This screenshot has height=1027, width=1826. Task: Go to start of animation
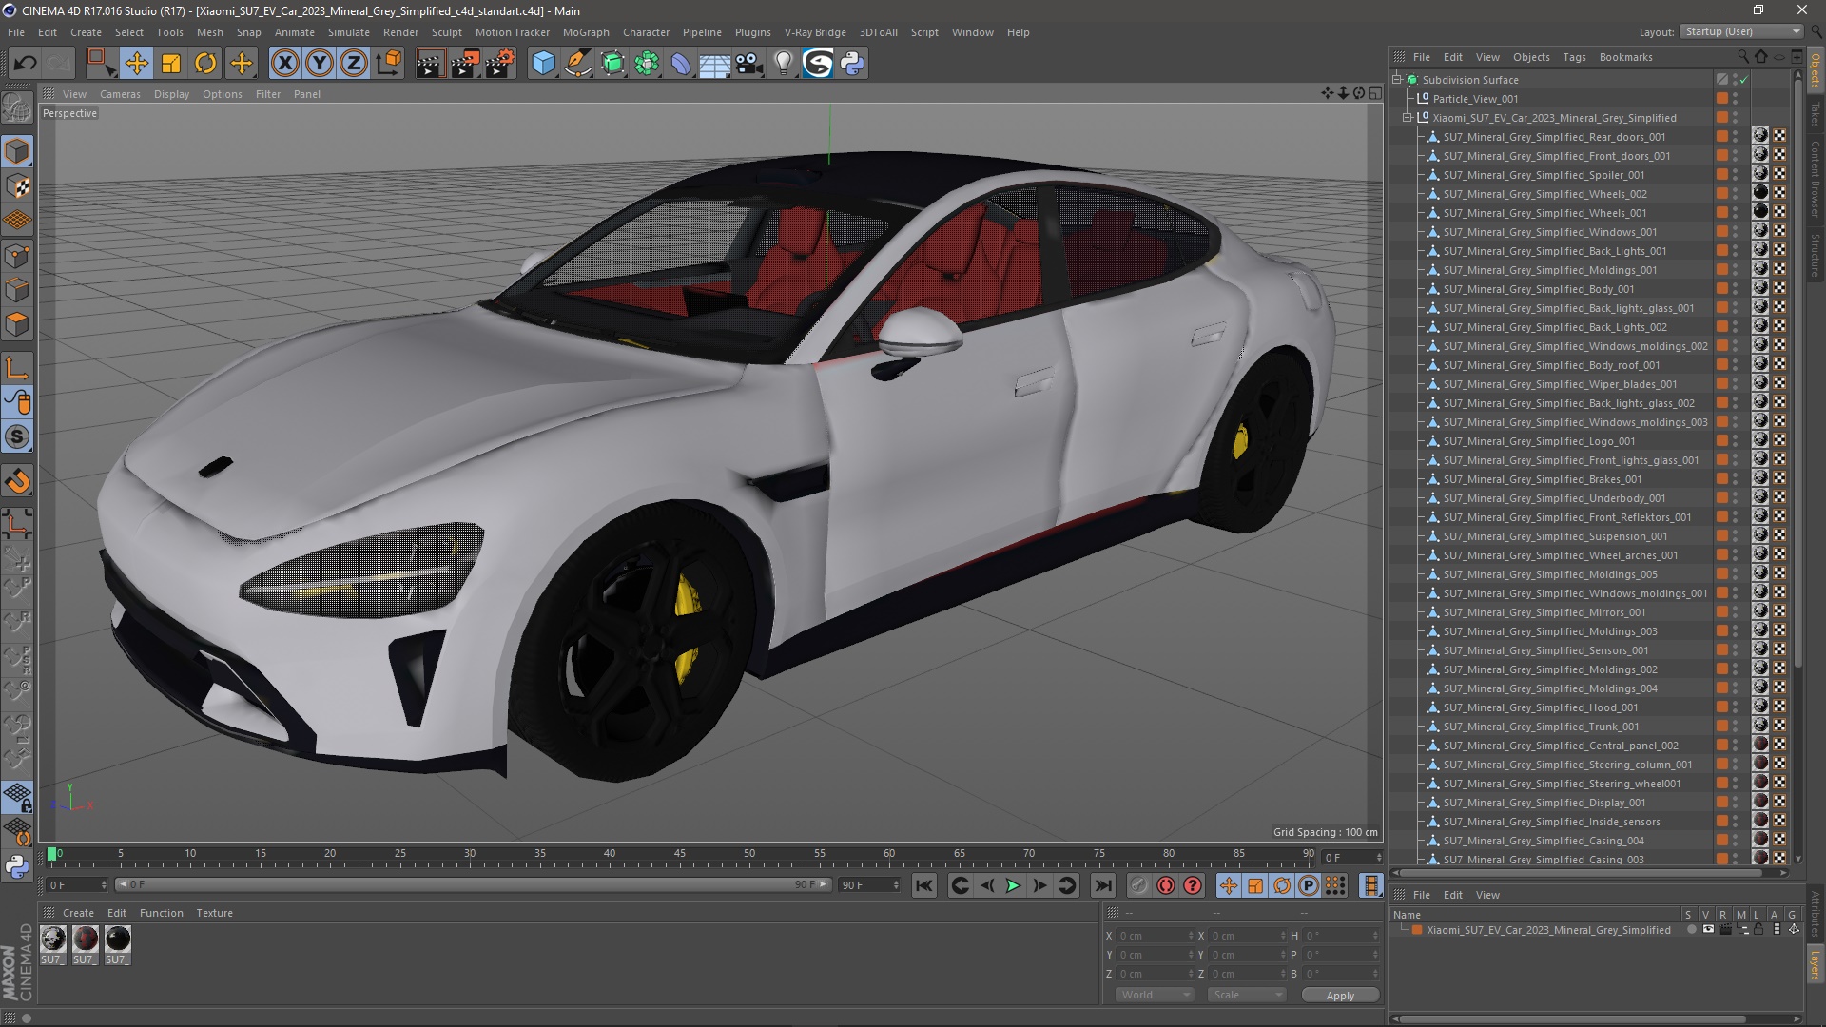[x=923, y=885]
